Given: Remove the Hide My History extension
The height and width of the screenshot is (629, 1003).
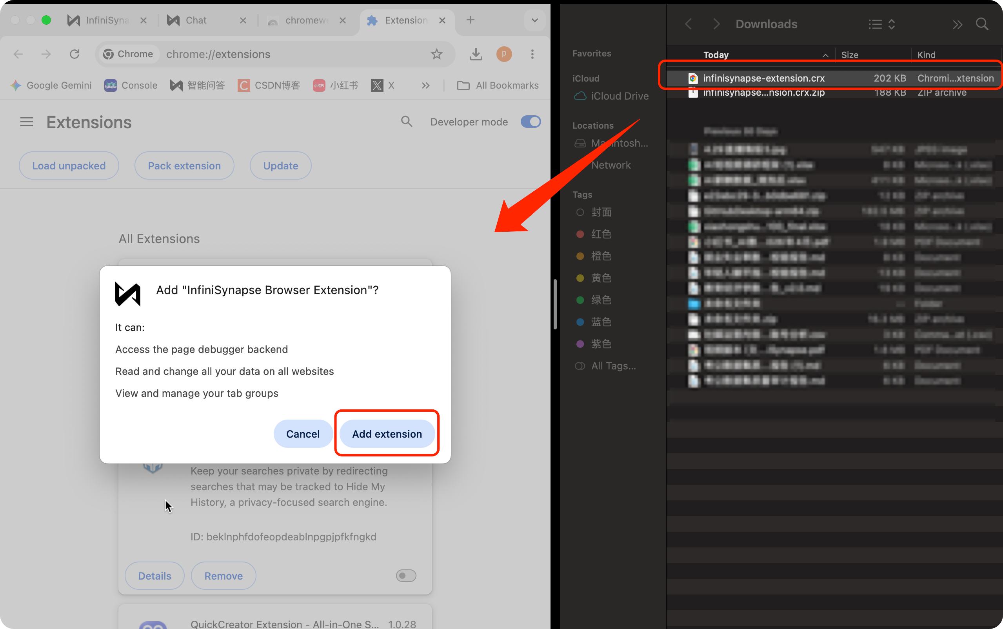Looking at the screenshot, I should click(223, 576).
